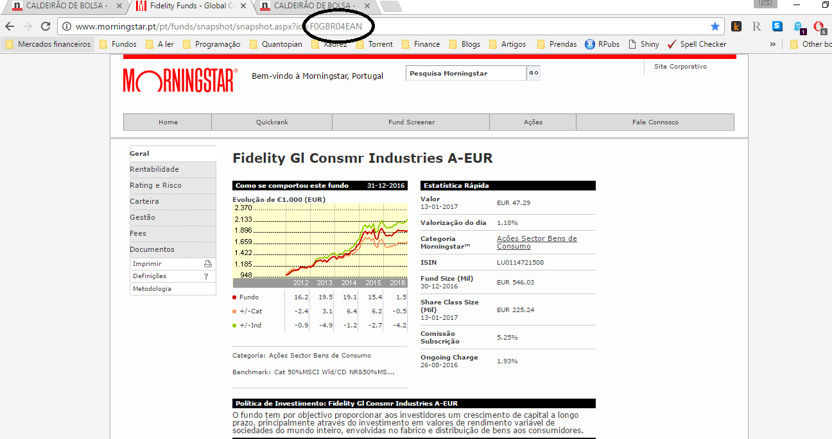Open the ghost extension icon with badge 1

click(799, 27)
